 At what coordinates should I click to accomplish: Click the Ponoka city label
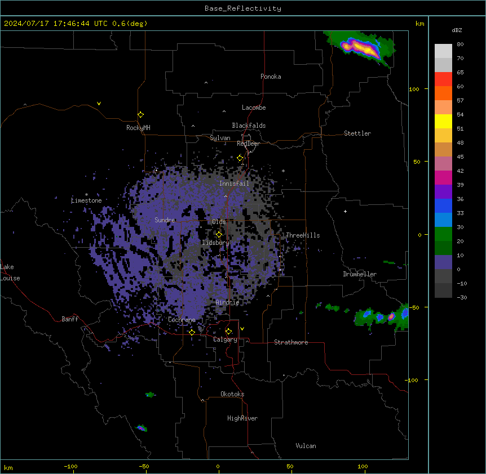pos(271,77)
